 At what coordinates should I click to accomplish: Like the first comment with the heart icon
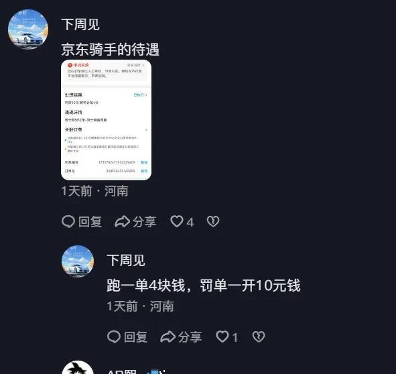tap(176, 221)
